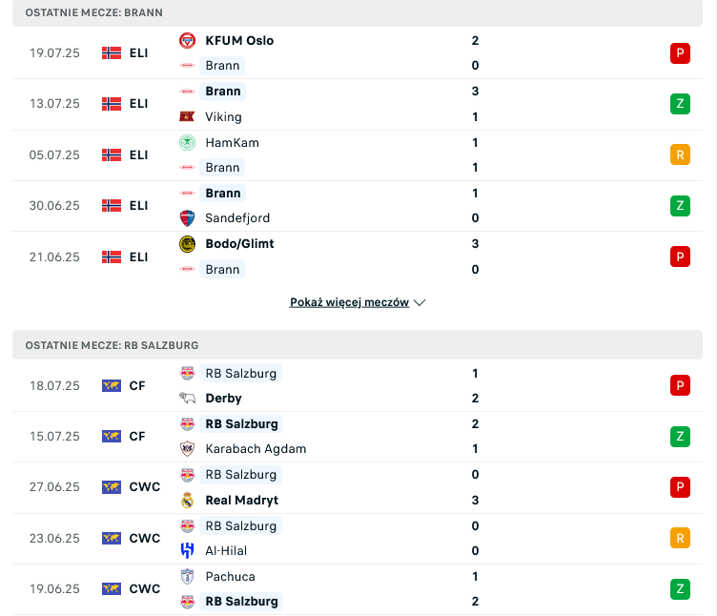Image resolution: width=717 pixels, height=616 pixels.
Task: Click the Norwegian flag on 19.07.25 row
Action: point(112,53)
